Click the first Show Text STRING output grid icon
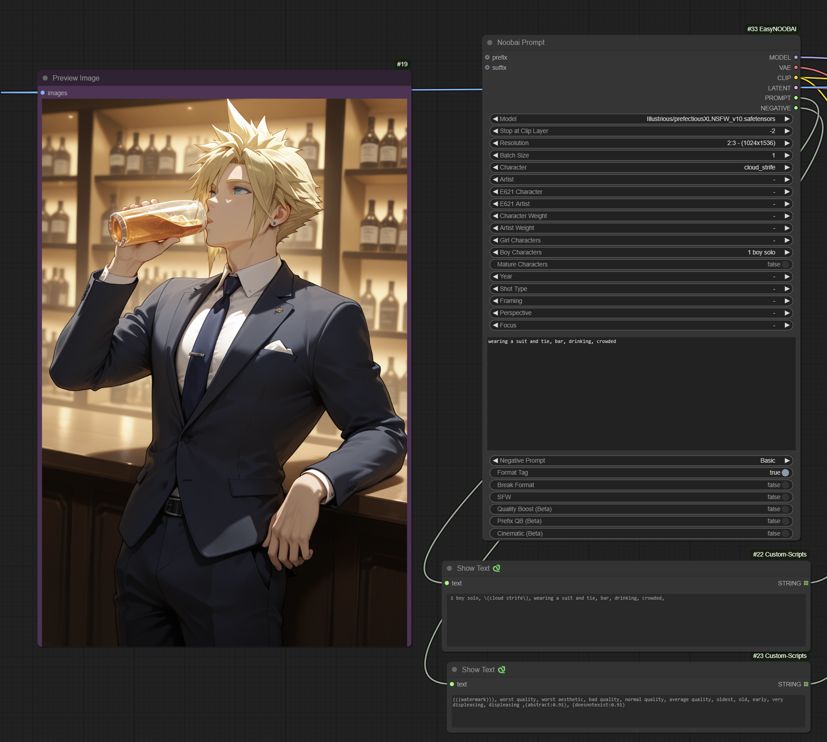Viewport: 827px width, 742px height. tap(806, 583)
